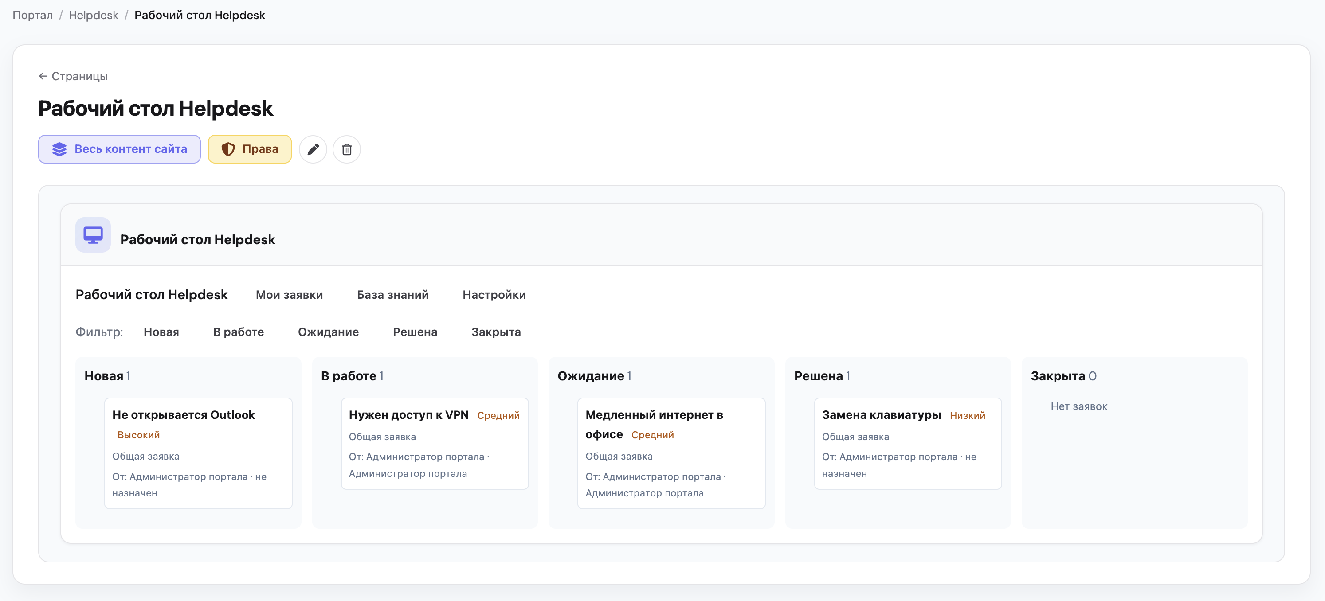Filter tickets by Закрыта status
This screenshot has width=1325, height=601.
tap(496, 332)
